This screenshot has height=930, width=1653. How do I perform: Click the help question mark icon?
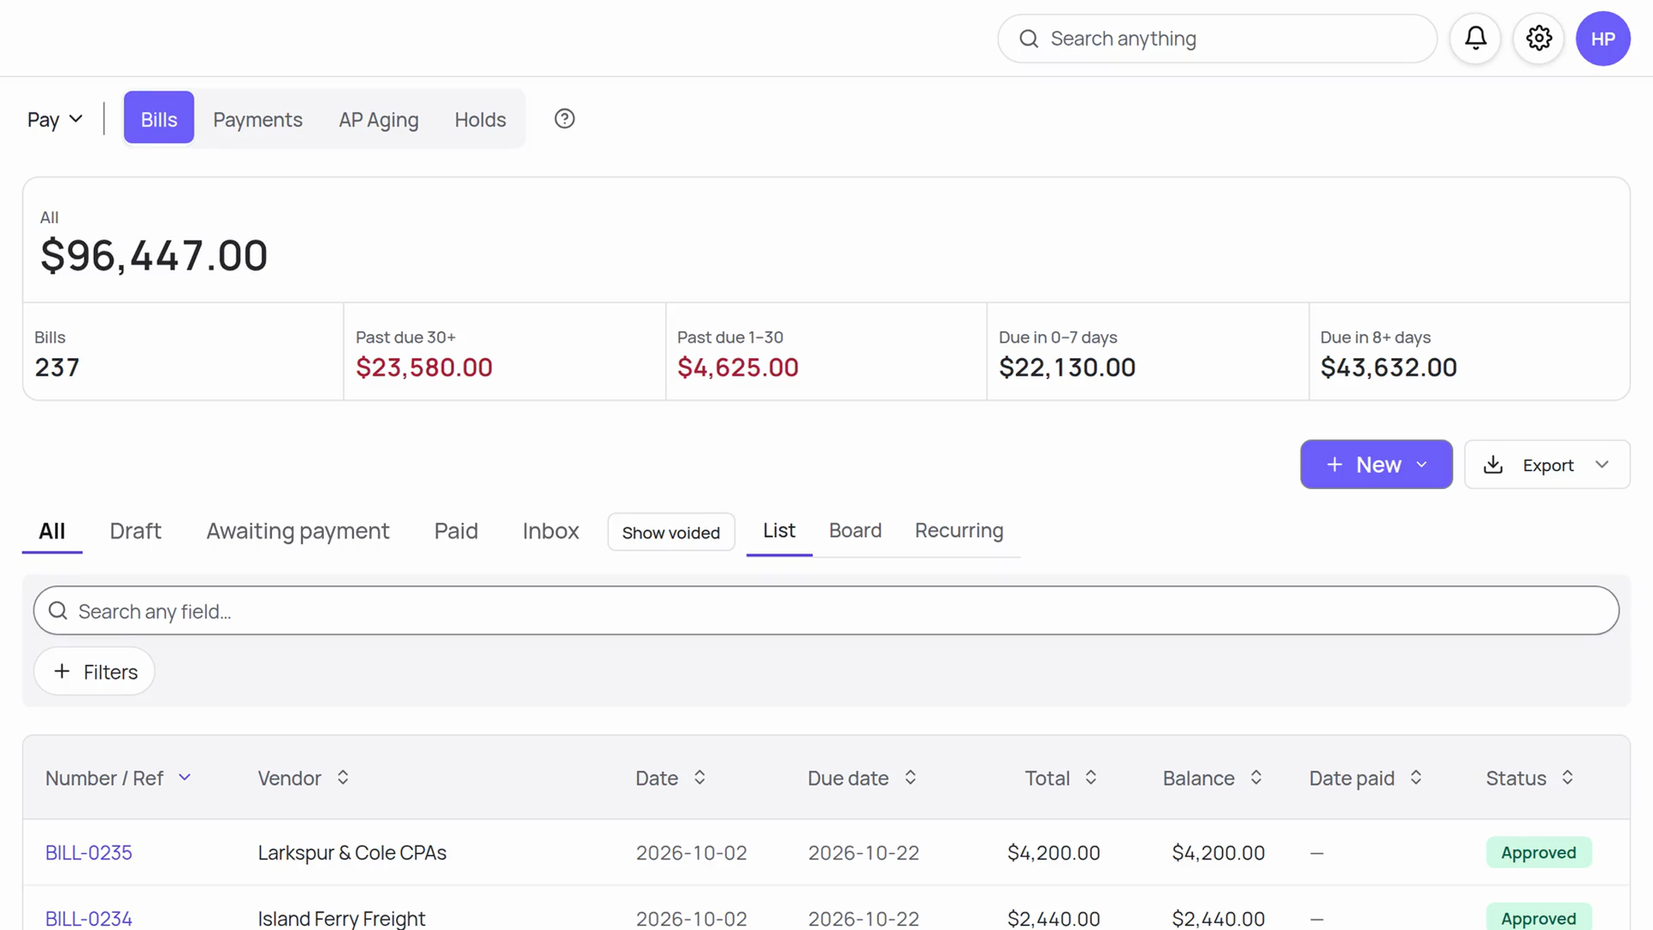564,119
